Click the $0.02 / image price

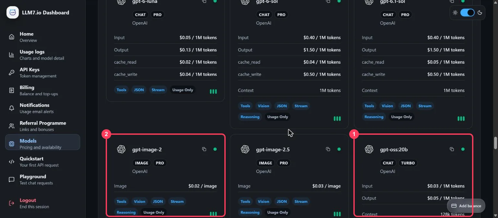click(x=203, y=186)
